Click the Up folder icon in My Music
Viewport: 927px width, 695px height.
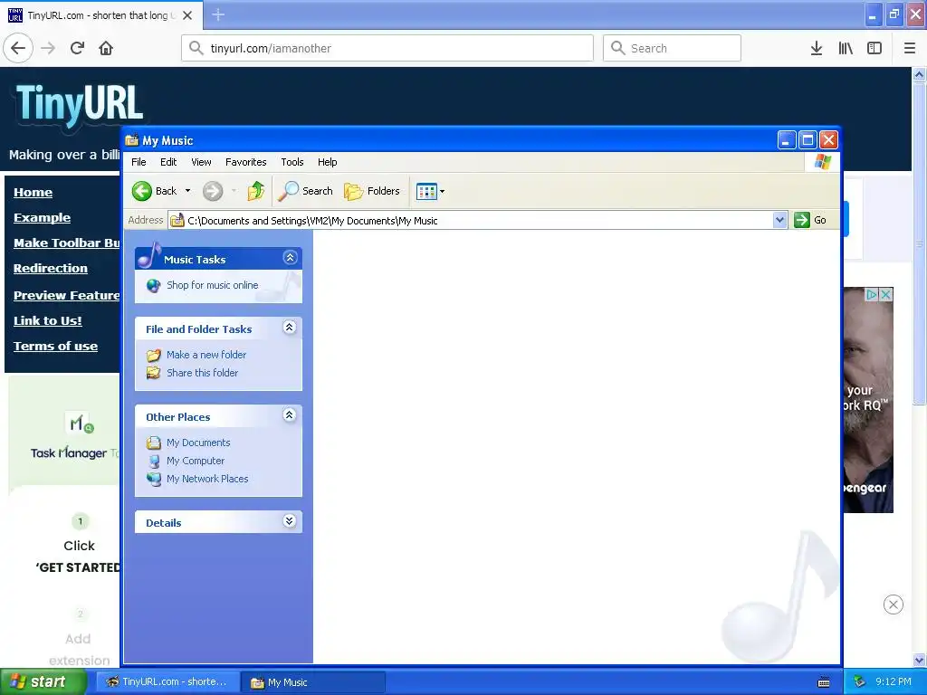click(x=256, y=191)
